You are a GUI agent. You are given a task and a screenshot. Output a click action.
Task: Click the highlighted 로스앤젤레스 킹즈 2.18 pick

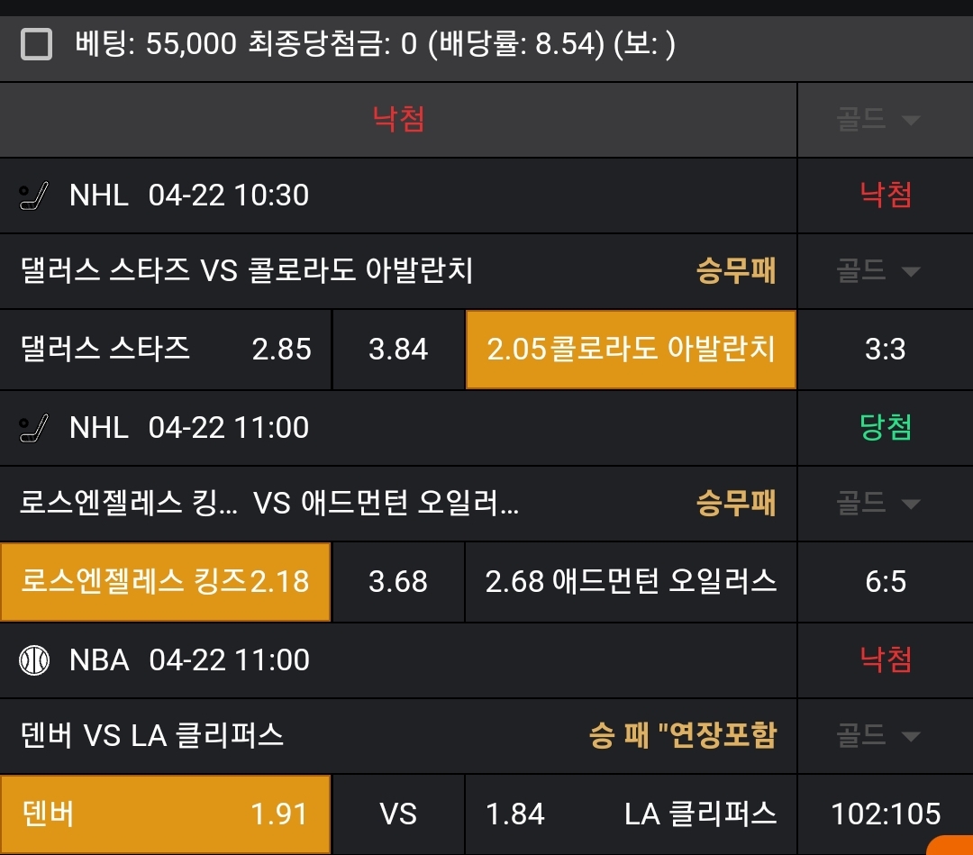166,582
